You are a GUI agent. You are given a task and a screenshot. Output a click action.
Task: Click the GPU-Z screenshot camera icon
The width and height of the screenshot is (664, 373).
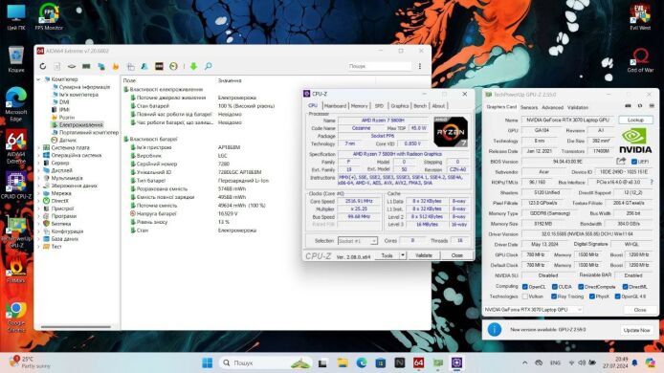click(628, 106)
